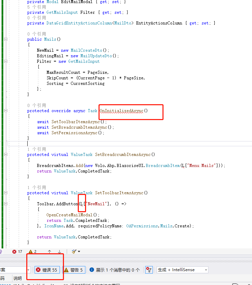Open references CodeLens above EntityActionsColumn property
The width and height of the screenshot is (252, 285).
(x=37, y=18)
